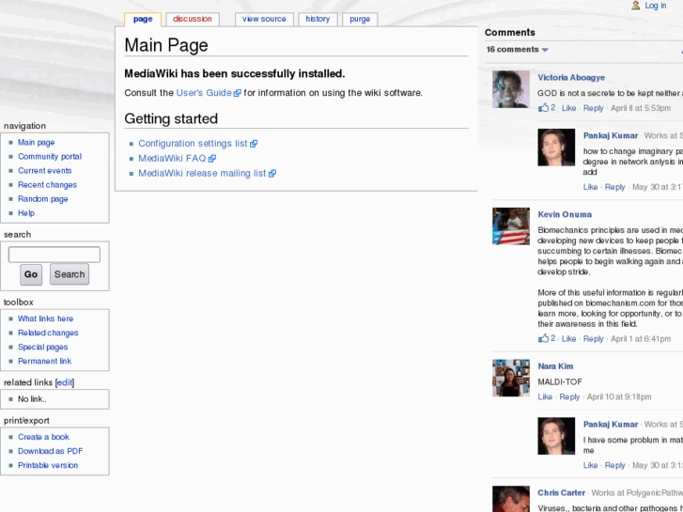Open Nara Kim's profile name
This screenshot has height=512, width=683.
(x=555, y=366)
